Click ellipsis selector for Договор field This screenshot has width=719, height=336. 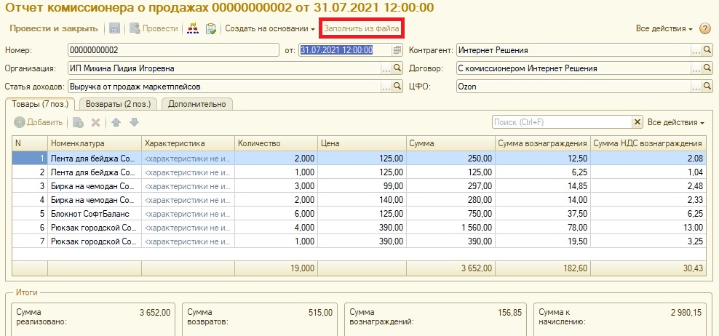pos(696,68)
